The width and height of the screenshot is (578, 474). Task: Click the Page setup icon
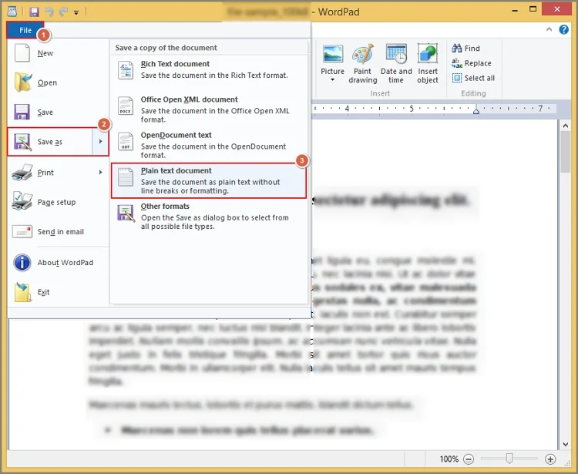(x=22, y=201)
